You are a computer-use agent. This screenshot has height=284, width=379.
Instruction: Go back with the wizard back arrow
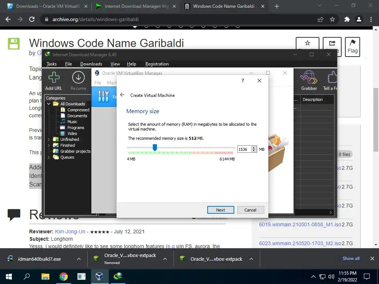coord(122,95)
